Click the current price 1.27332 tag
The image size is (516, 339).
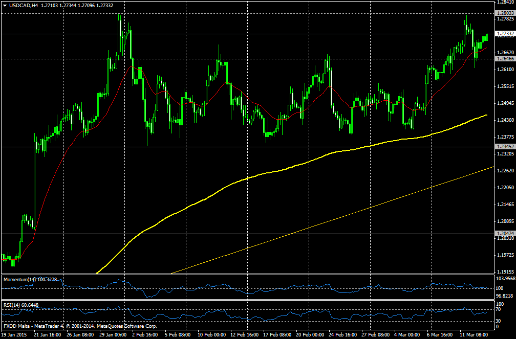505,34
